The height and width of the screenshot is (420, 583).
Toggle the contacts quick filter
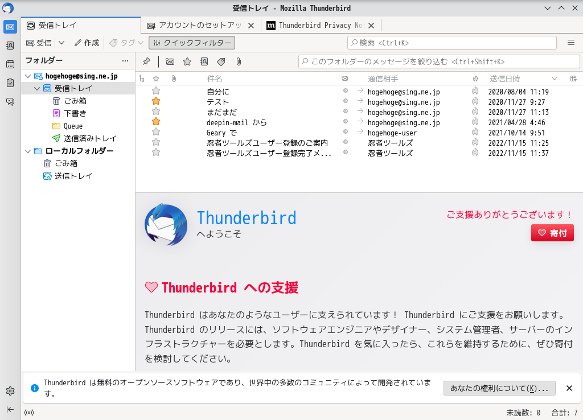(204, 61)
